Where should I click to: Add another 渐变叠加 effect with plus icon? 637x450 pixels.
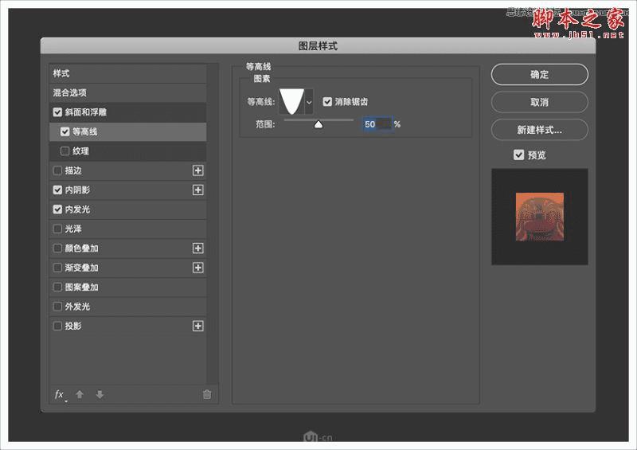[x=197, y=268]
